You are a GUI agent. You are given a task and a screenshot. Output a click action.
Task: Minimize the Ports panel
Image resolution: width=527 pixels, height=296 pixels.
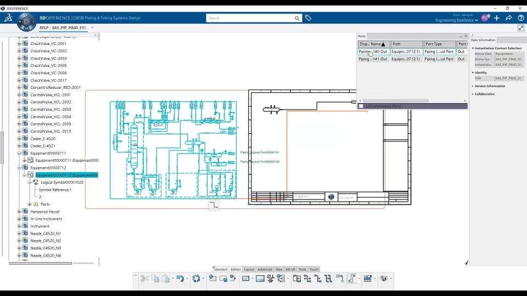461,36
